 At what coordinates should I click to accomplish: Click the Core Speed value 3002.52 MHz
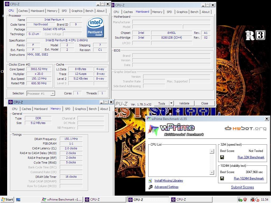pos(39,69)
